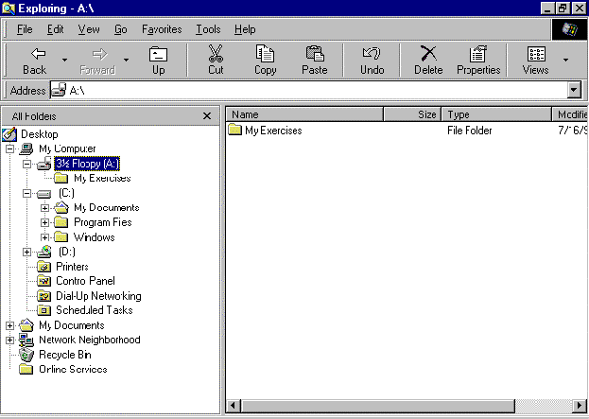Go up one folder level
The image size is (589, 419).
158,60
